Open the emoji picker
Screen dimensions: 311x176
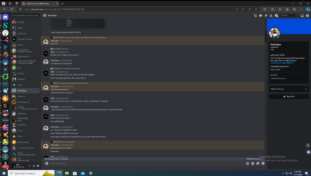coord(263,163)
